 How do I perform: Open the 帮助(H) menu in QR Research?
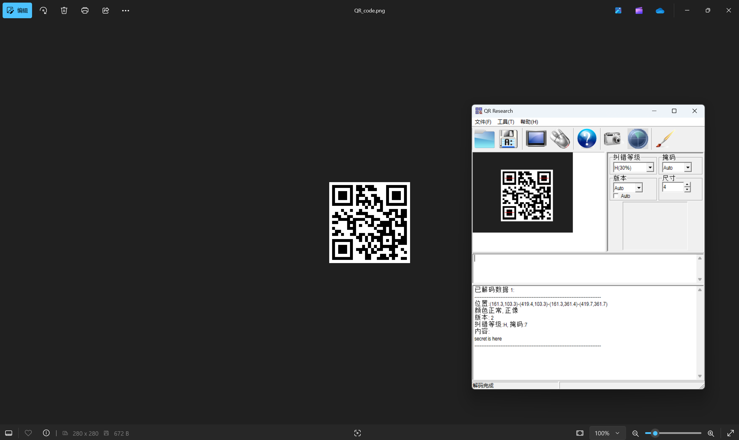(529, 122)
